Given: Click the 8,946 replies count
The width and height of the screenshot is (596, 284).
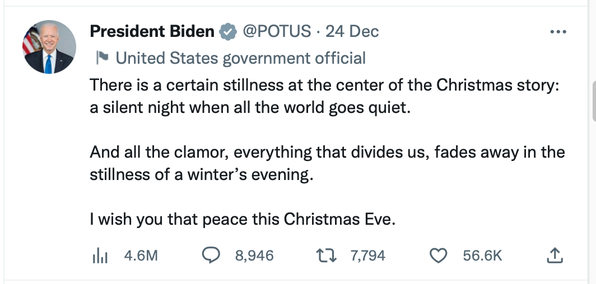Looking at the screenshot, I should tap(254, 255).
